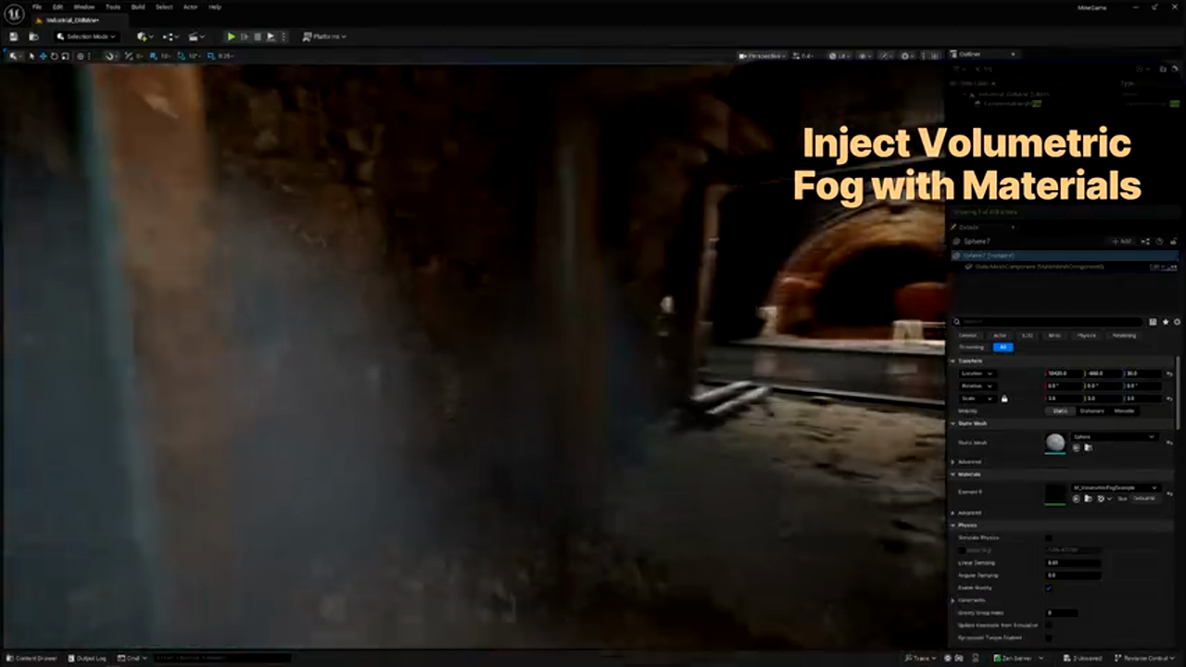Toggle the Scale lock icon

point(1004,398)
